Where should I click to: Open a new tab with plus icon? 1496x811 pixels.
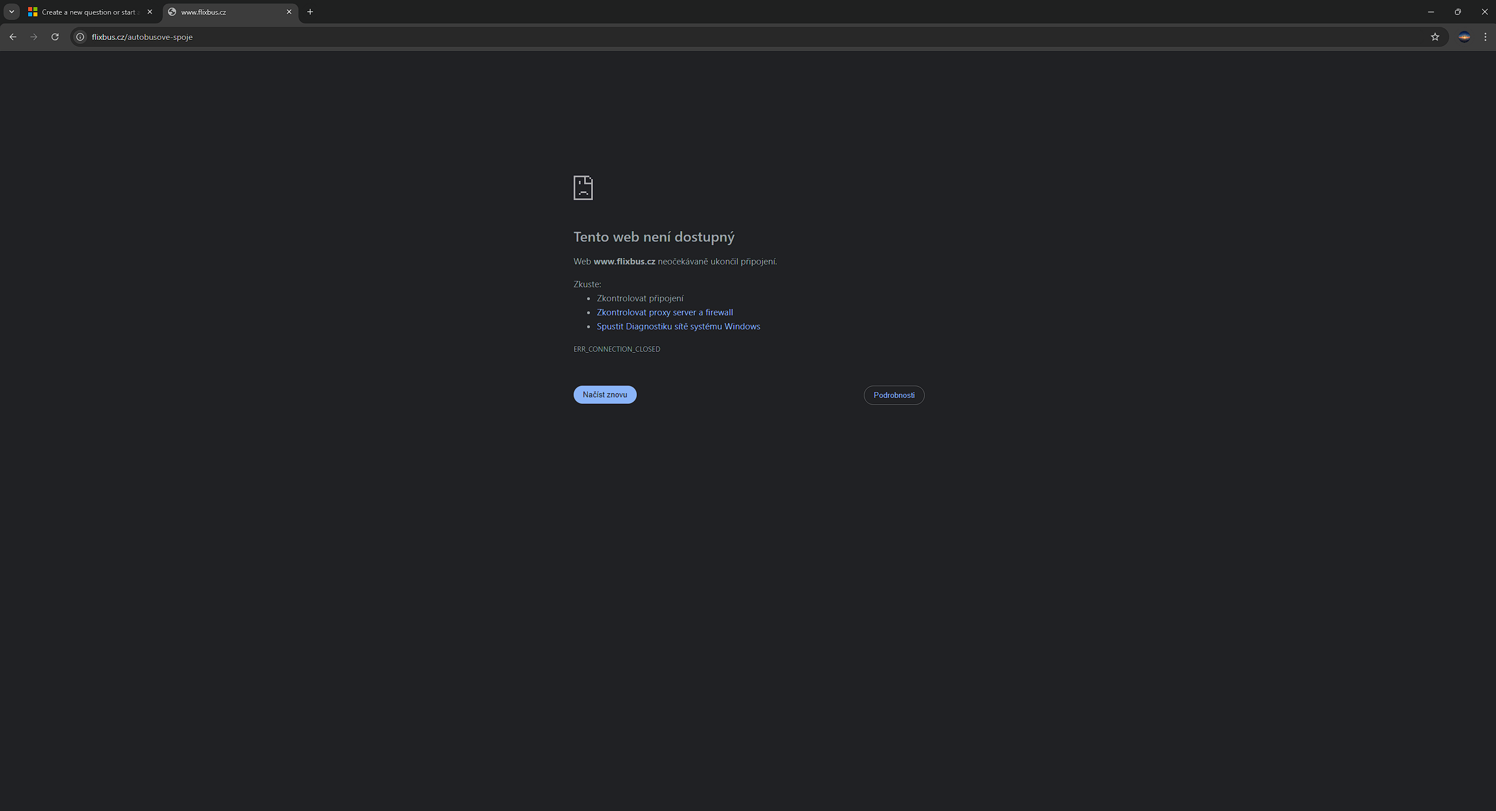(x=310, y=12)
